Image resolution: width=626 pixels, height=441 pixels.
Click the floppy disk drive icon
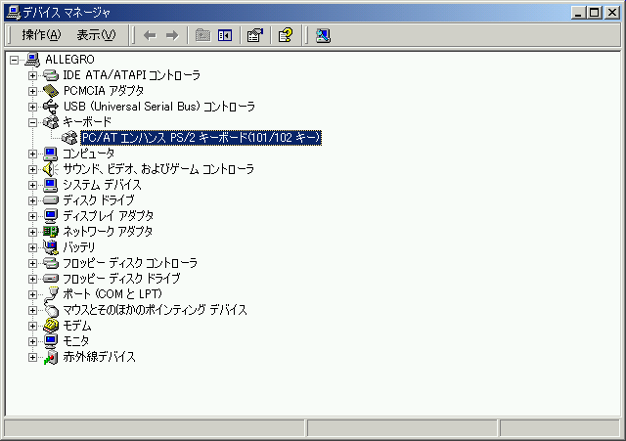coord(51,279)
